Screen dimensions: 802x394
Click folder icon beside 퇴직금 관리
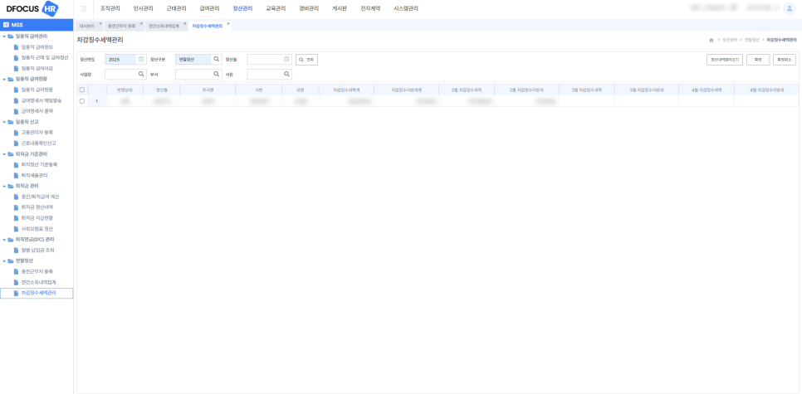coord(11,186)
